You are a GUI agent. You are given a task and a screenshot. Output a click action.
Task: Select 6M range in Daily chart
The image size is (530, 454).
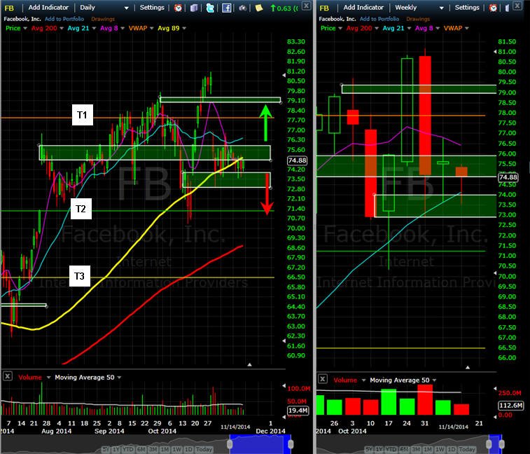tap(141, 450)
